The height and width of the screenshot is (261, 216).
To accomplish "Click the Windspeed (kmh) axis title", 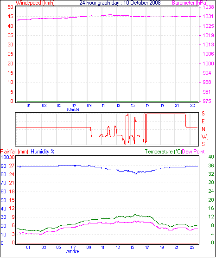I will click(35, 3).
